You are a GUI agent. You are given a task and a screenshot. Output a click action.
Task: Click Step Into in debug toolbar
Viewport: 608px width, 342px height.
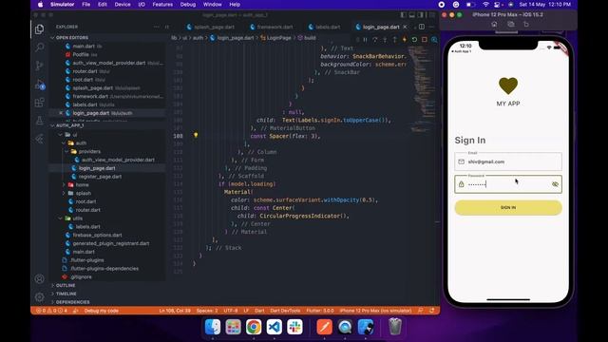click(x=385, y=40)
